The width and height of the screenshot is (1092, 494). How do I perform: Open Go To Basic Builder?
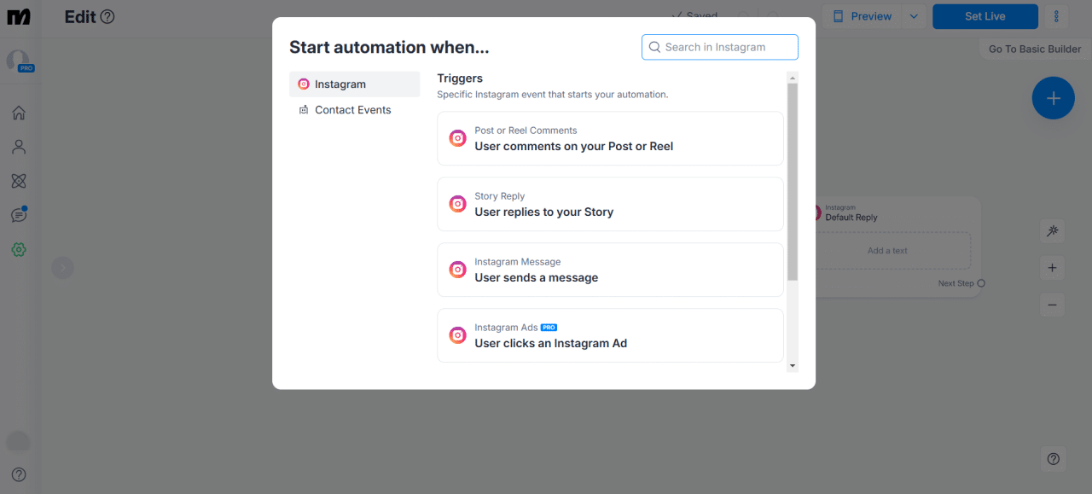pos(1033,49)
